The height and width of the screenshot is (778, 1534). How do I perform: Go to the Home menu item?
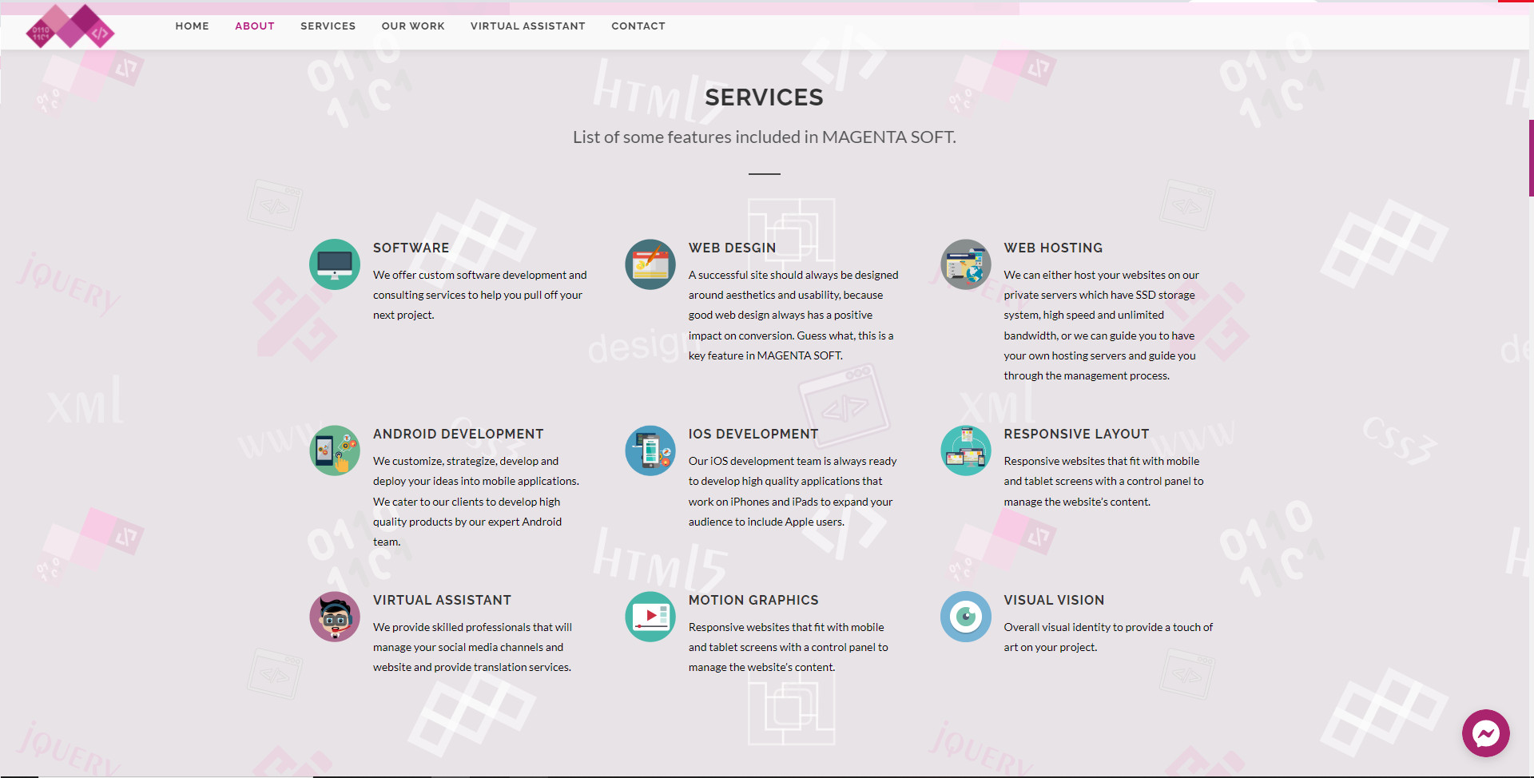click(x=193, y=26)
